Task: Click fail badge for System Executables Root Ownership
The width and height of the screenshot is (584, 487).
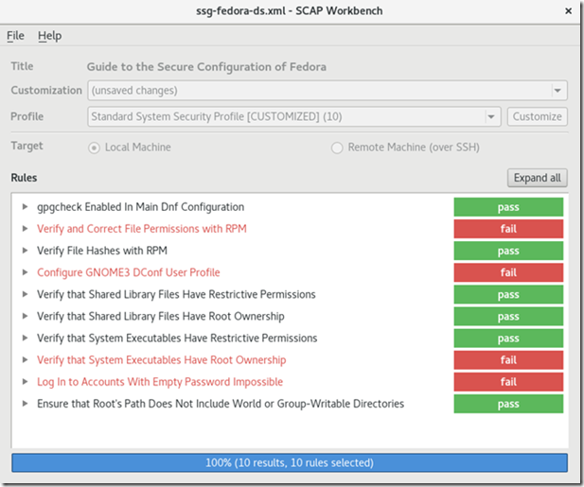Action: tap(508, 360)
